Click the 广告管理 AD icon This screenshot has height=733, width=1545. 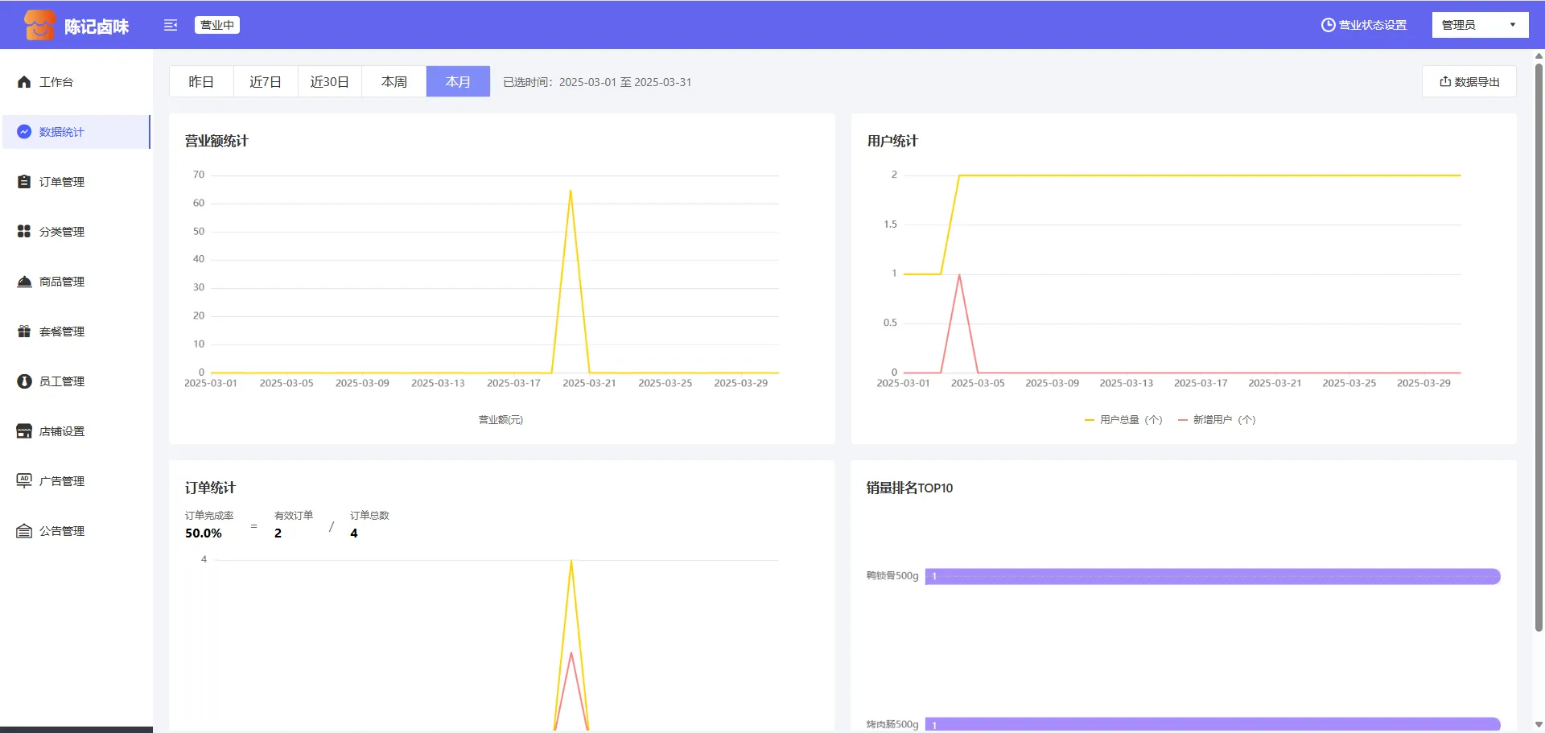point(24,481)
